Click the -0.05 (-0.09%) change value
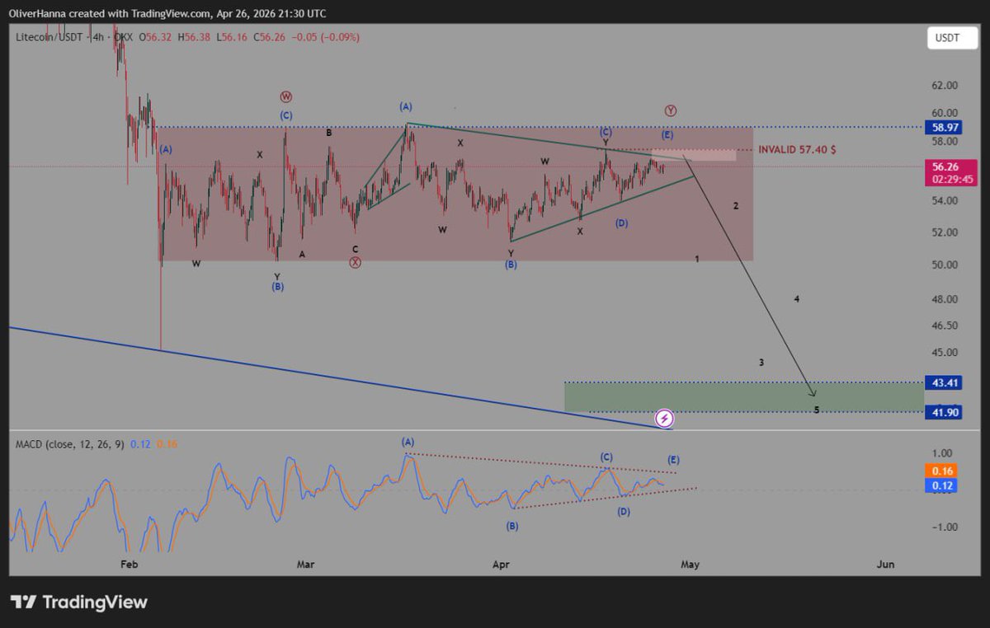 pos(324,37)
